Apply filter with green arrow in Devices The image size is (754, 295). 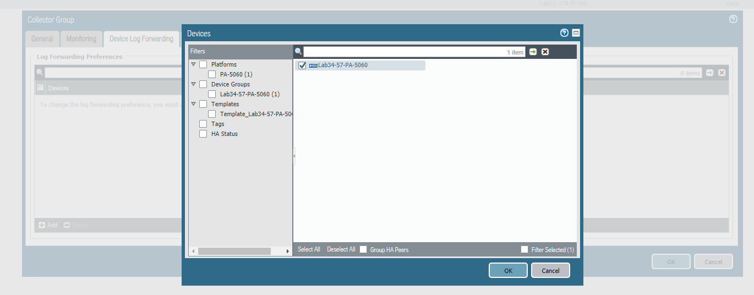click(x=533, y=52)
